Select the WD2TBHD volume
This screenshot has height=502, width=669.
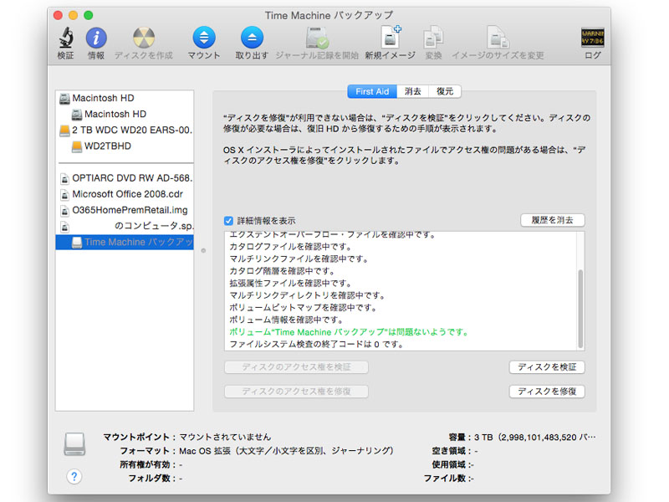[125, 146]
